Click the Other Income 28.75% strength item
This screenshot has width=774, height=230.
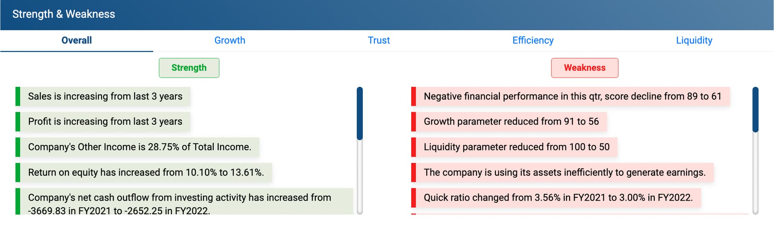[137, 147]
